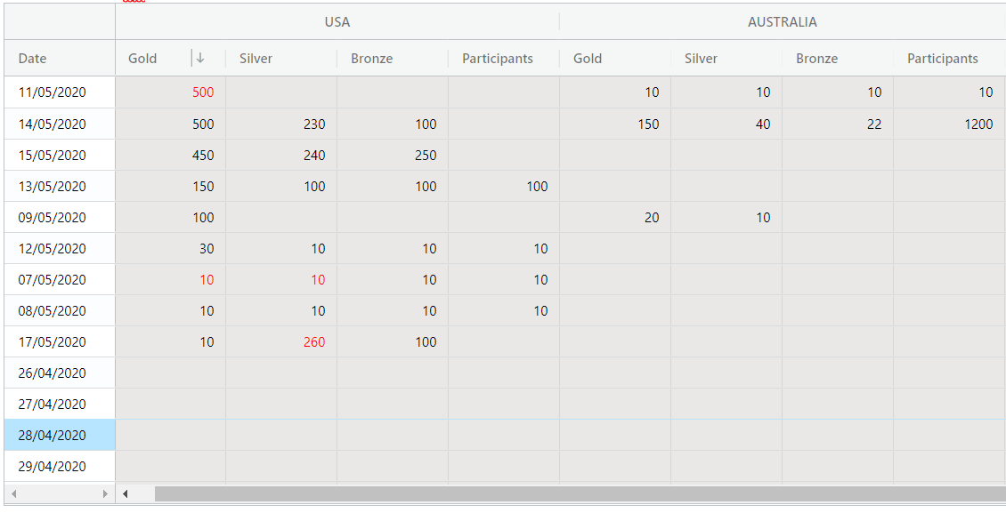Image resolution: width=1006 pixels, height=513 pixels.
Task: Click the left arrow of the main horizontal scrollbar
Action: tap(126, 493)
